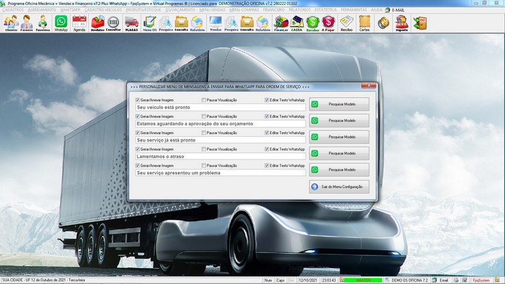Open the FERRAMENTAS menu

(x=354, y=11)
